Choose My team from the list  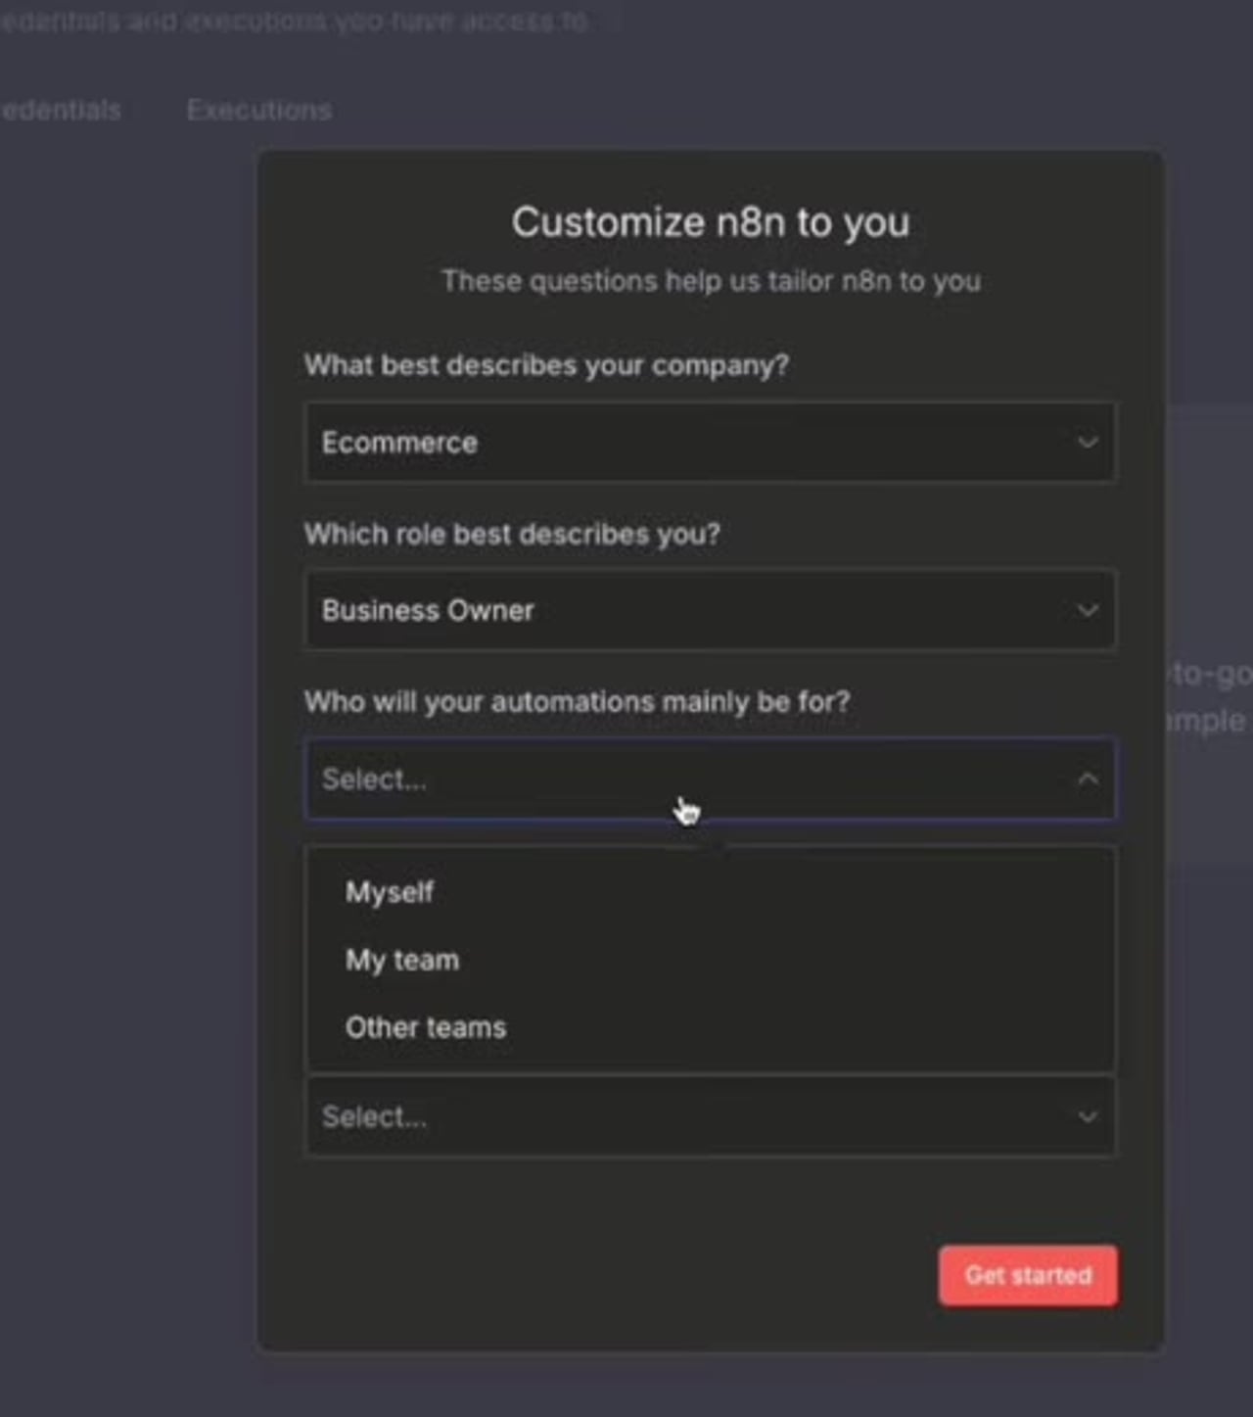(x=710, y=960)
